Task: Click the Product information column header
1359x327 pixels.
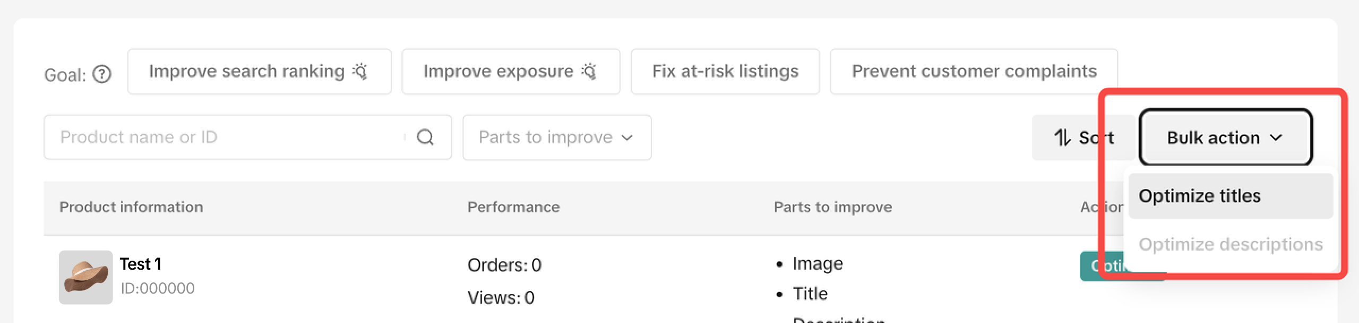Action: [131, 207]
